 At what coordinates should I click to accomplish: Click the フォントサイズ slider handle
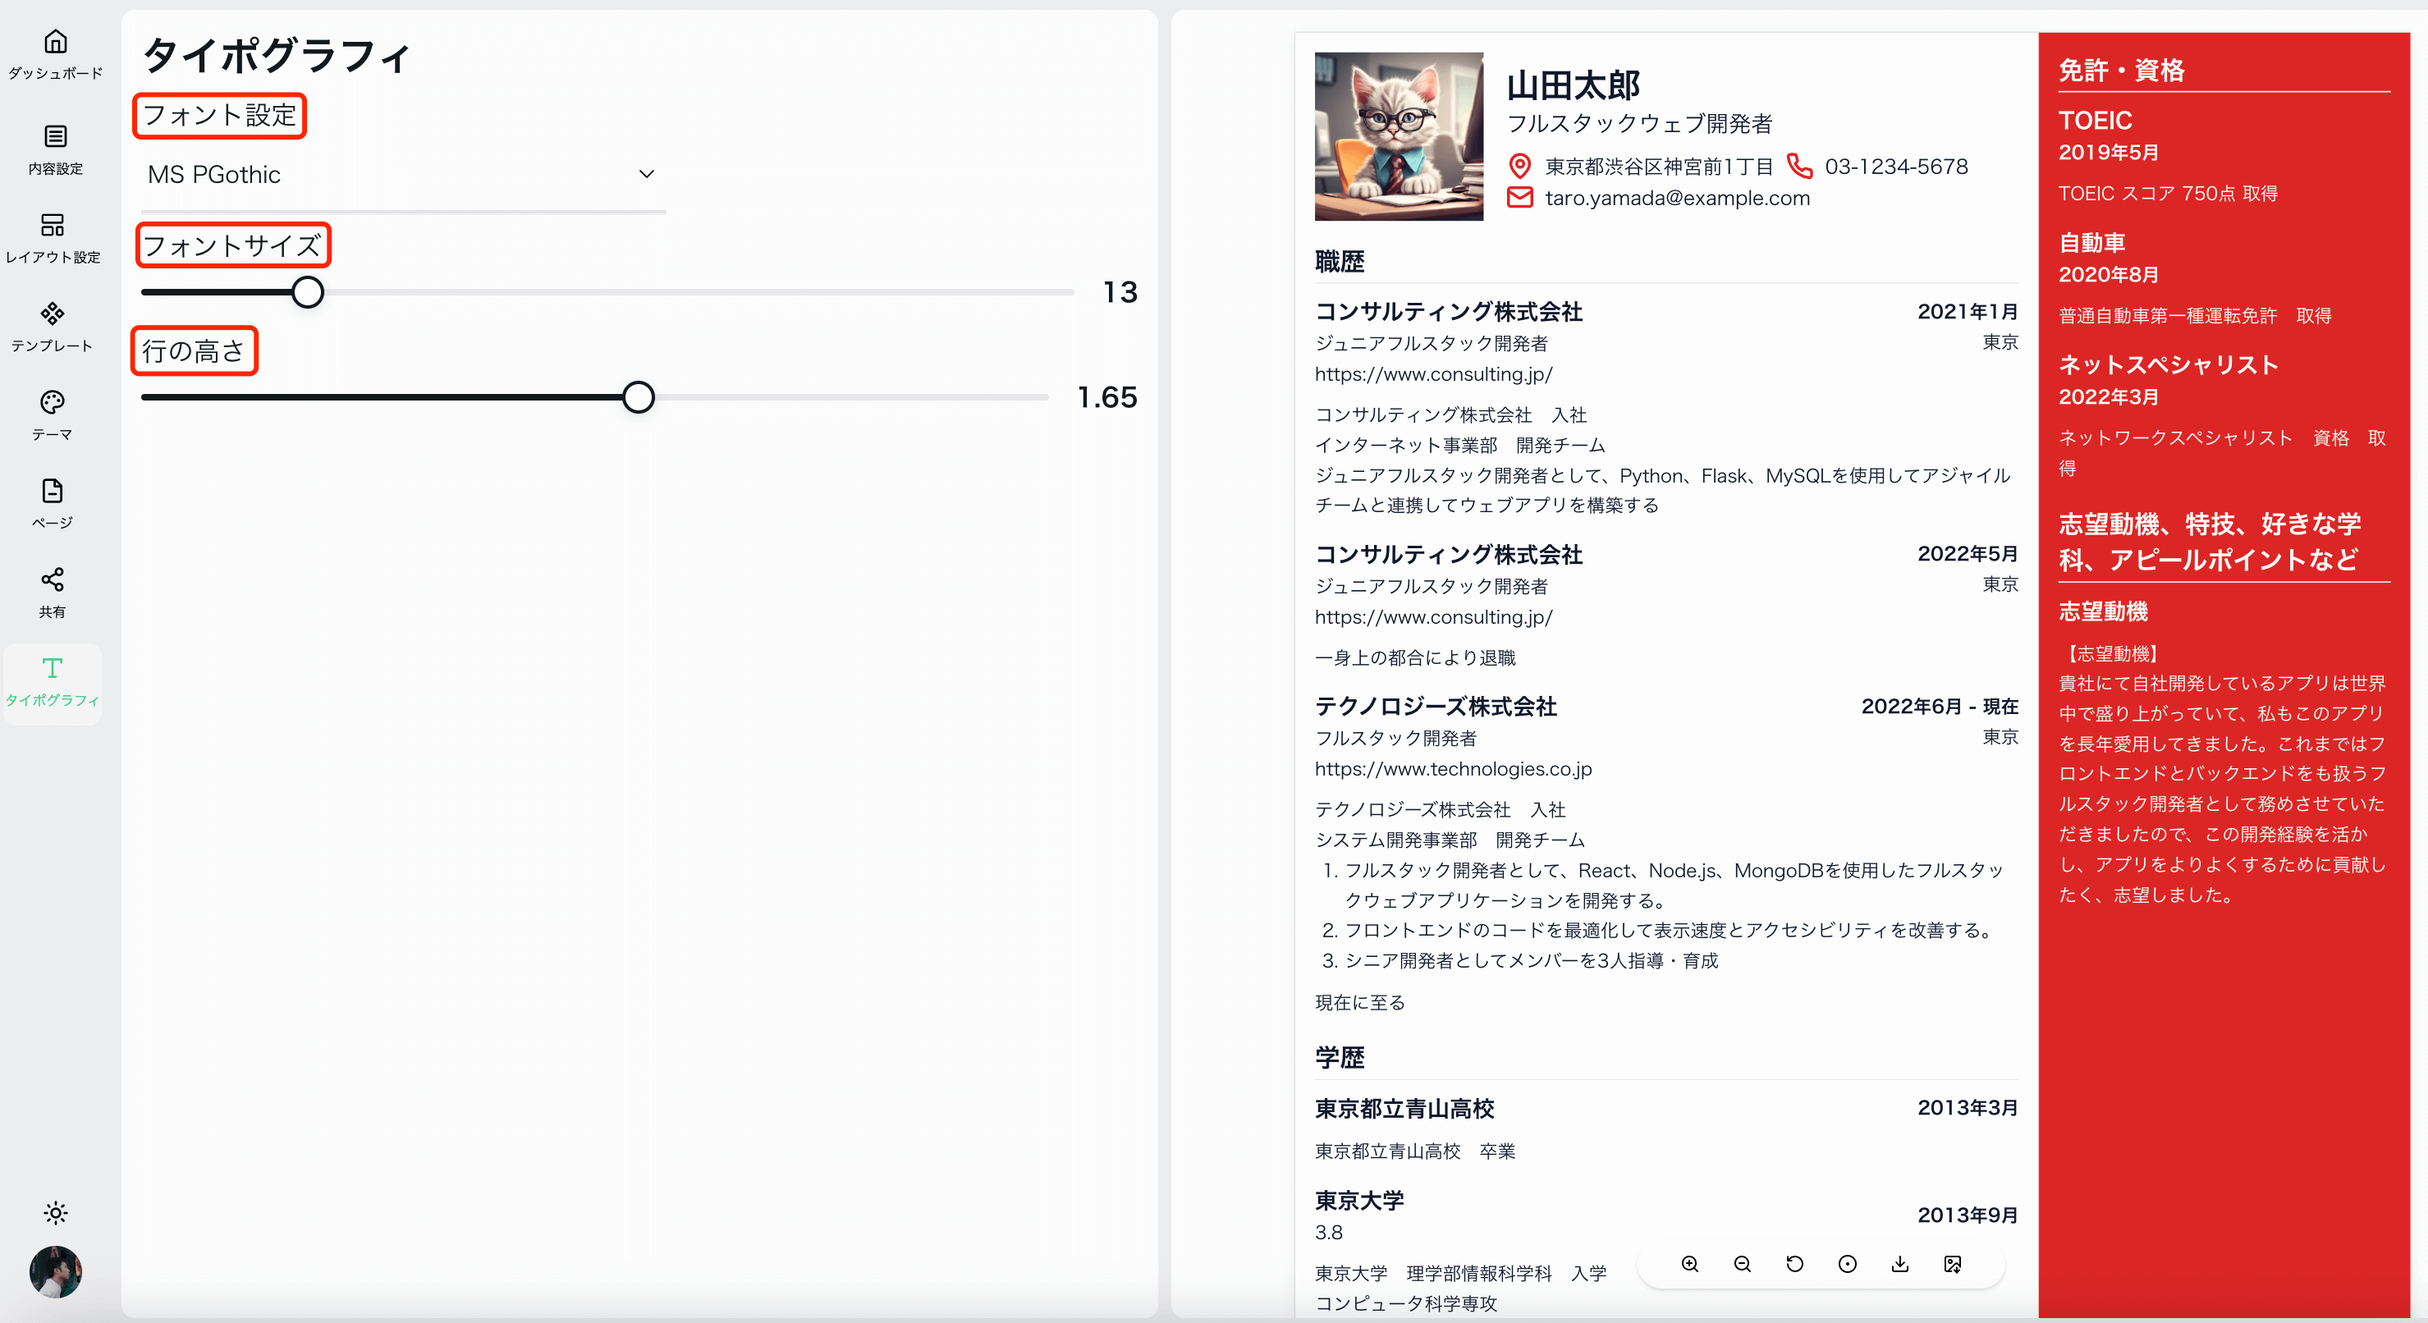pyautogui.click(x=307, y=292)
